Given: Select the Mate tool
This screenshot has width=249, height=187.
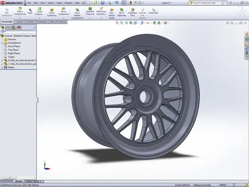Looking at the screenshot, I should pyautogui.click(x=30, y=11).
